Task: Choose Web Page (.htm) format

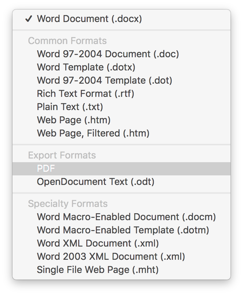Action: coord(121,120)
